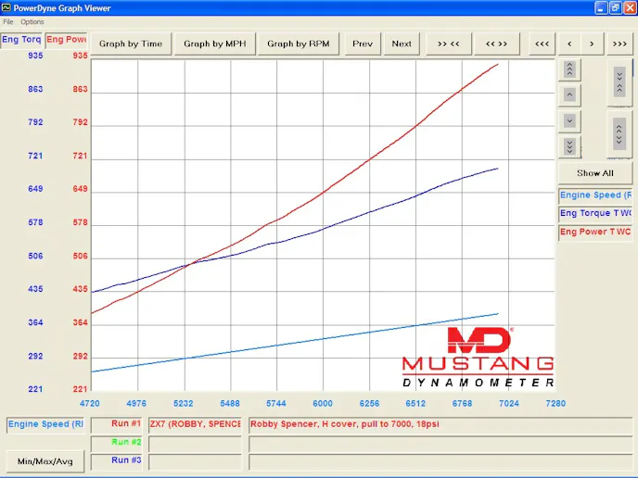Click the triple up-chevron scroll button
The height and width of the screenshot is (478, 638).
click(569, 69)
